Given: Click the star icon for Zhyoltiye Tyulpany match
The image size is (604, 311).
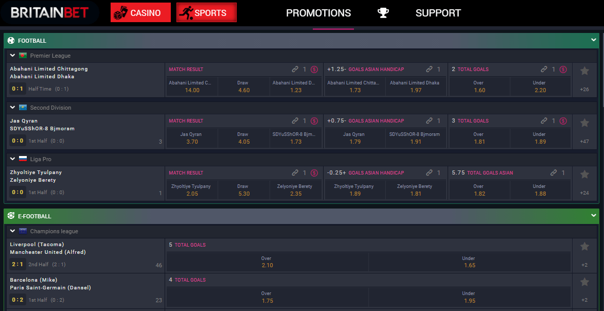Looking at the screenshot, I should 584,175.
